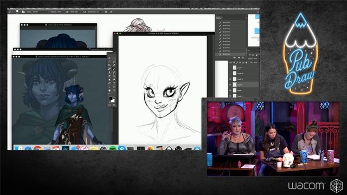Select the Lasso tool

pyautogui.click(x=110, y=62)
